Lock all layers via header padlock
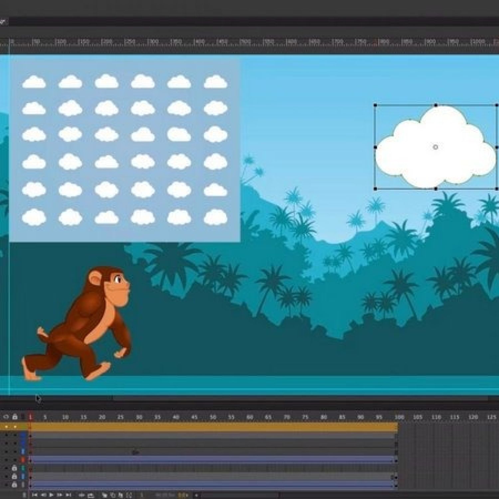This screenshot has width=499, height=499. tap(15, 417)
